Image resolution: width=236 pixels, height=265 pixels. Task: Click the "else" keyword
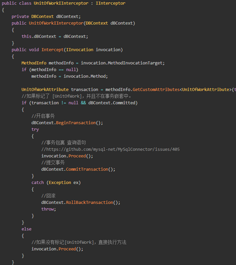[x=26, y=229]
